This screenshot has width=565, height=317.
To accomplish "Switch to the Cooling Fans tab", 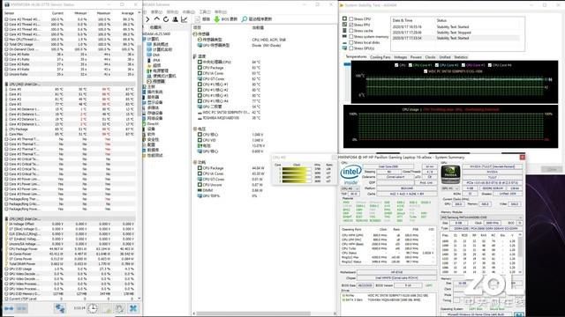I will point(380,57).
